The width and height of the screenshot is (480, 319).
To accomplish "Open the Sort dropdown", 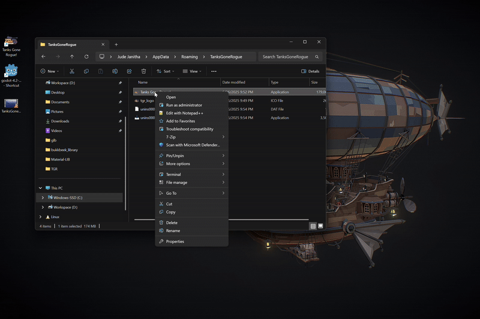I will pos(166,71).
